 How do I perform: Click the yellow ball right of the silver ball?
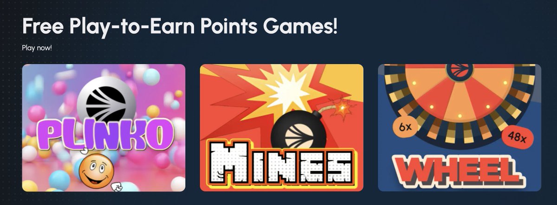[153, 111]
